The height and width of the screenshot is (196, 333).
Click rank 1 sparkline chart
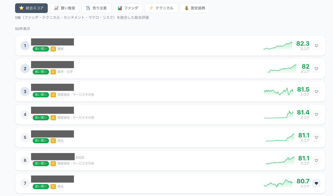278,46
